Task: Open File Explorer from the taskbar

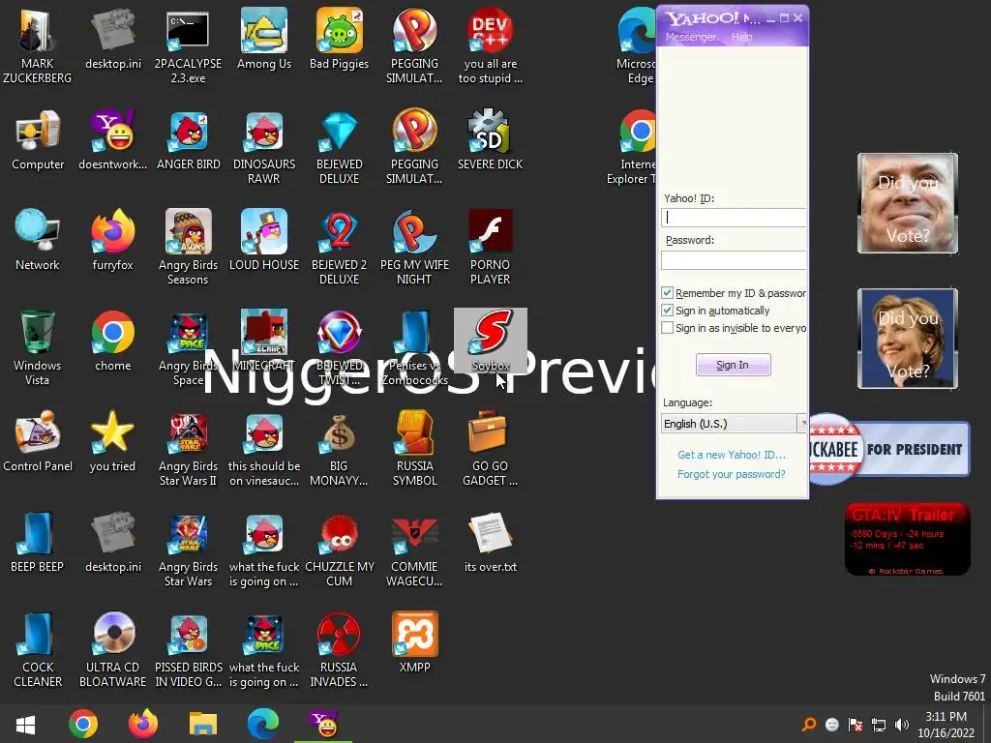Action: [203, 724]
